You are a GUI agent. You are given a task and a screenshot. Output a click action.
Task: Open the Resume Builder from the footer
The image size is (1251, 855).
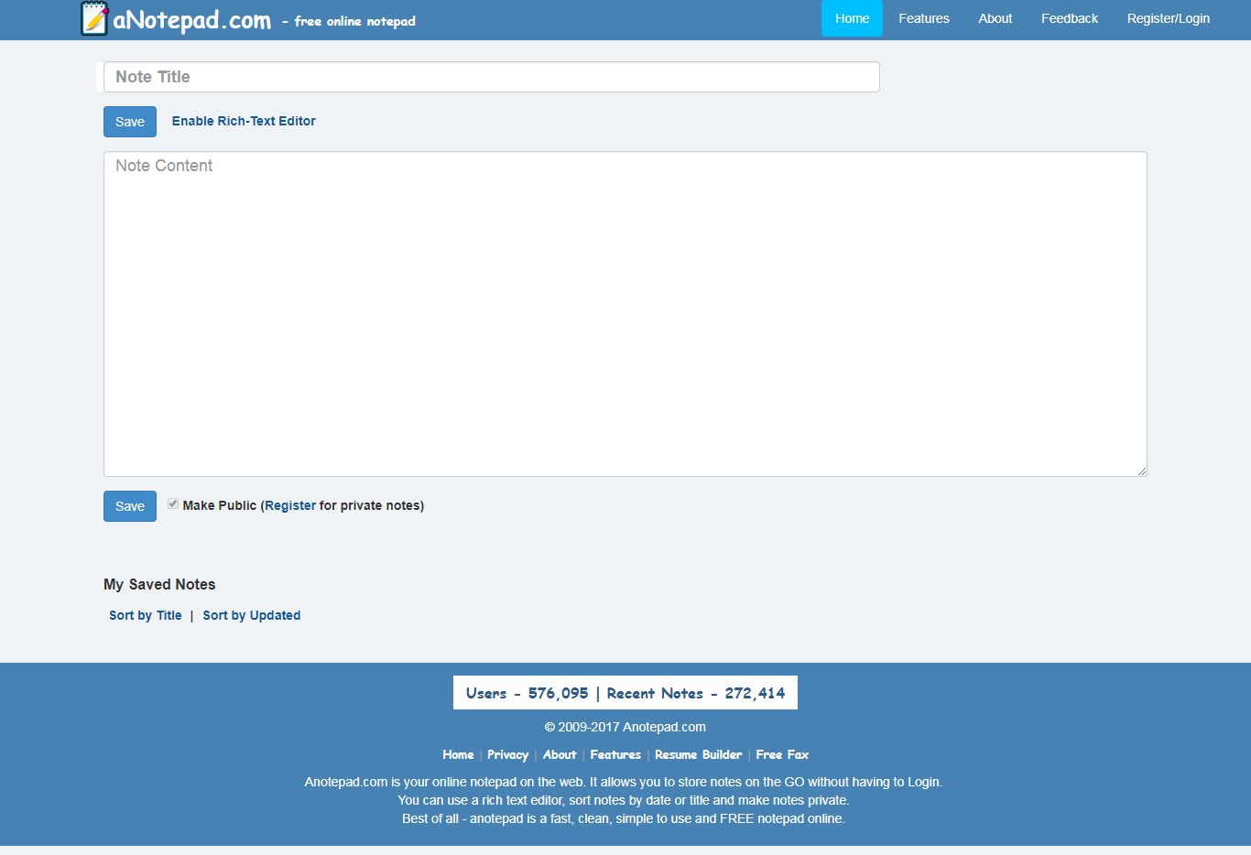pos(698,754)
